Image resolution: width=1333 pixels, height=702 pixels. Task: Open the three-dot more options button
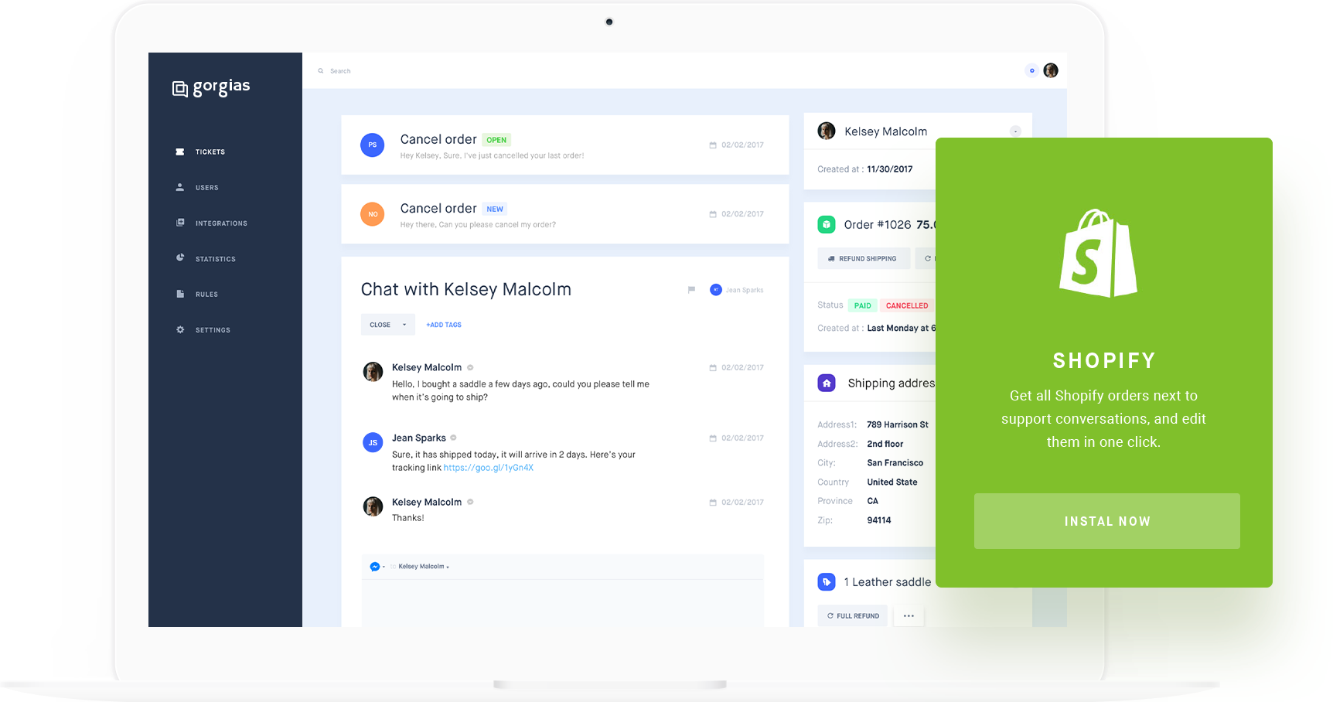[x=909, y=616]
